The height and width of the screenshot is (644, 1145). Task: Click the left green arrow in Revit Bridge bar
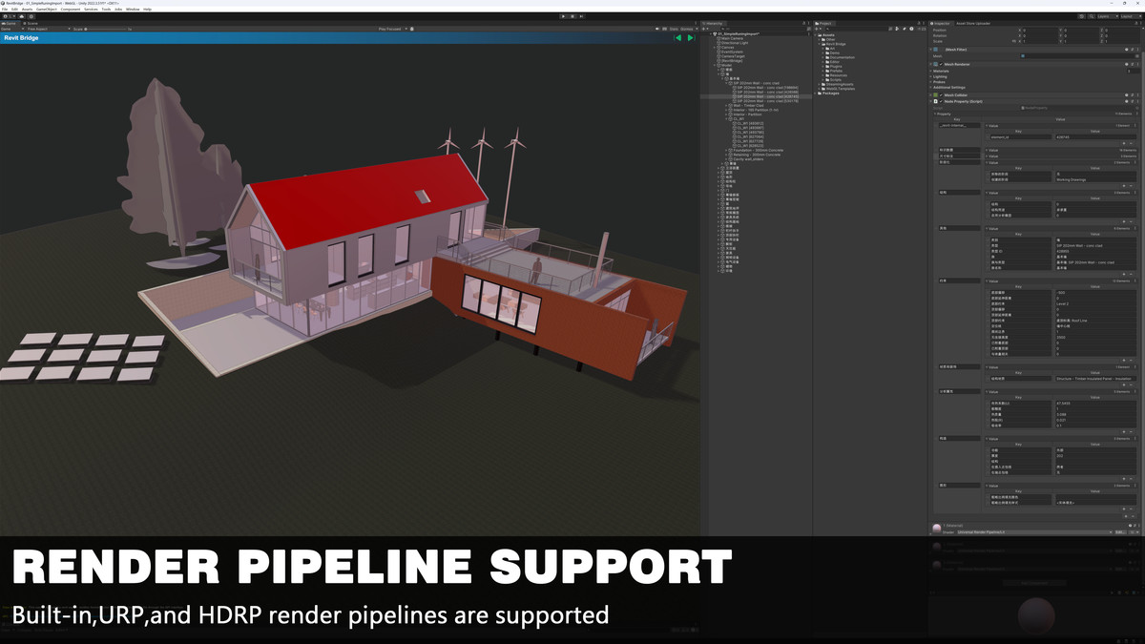[x=678, y=38]
